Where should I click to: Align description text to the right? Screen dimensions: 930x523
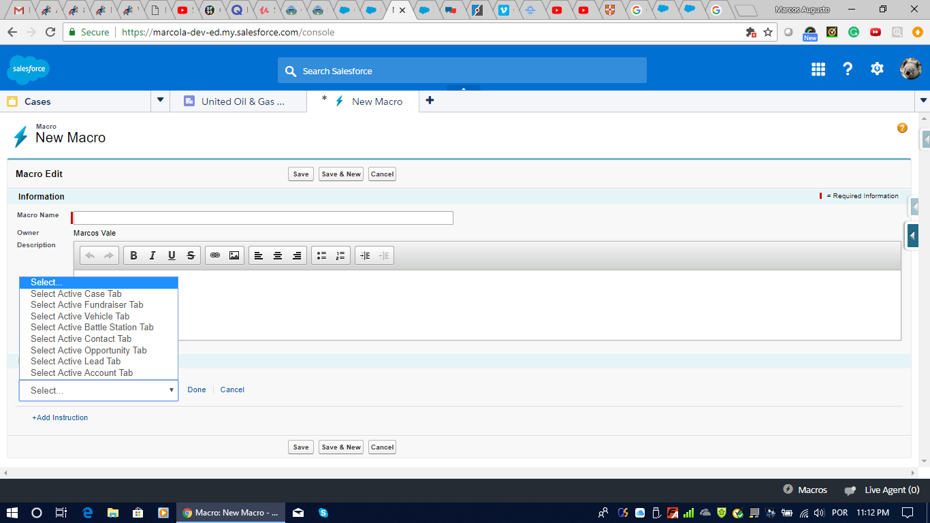(297, 255)
